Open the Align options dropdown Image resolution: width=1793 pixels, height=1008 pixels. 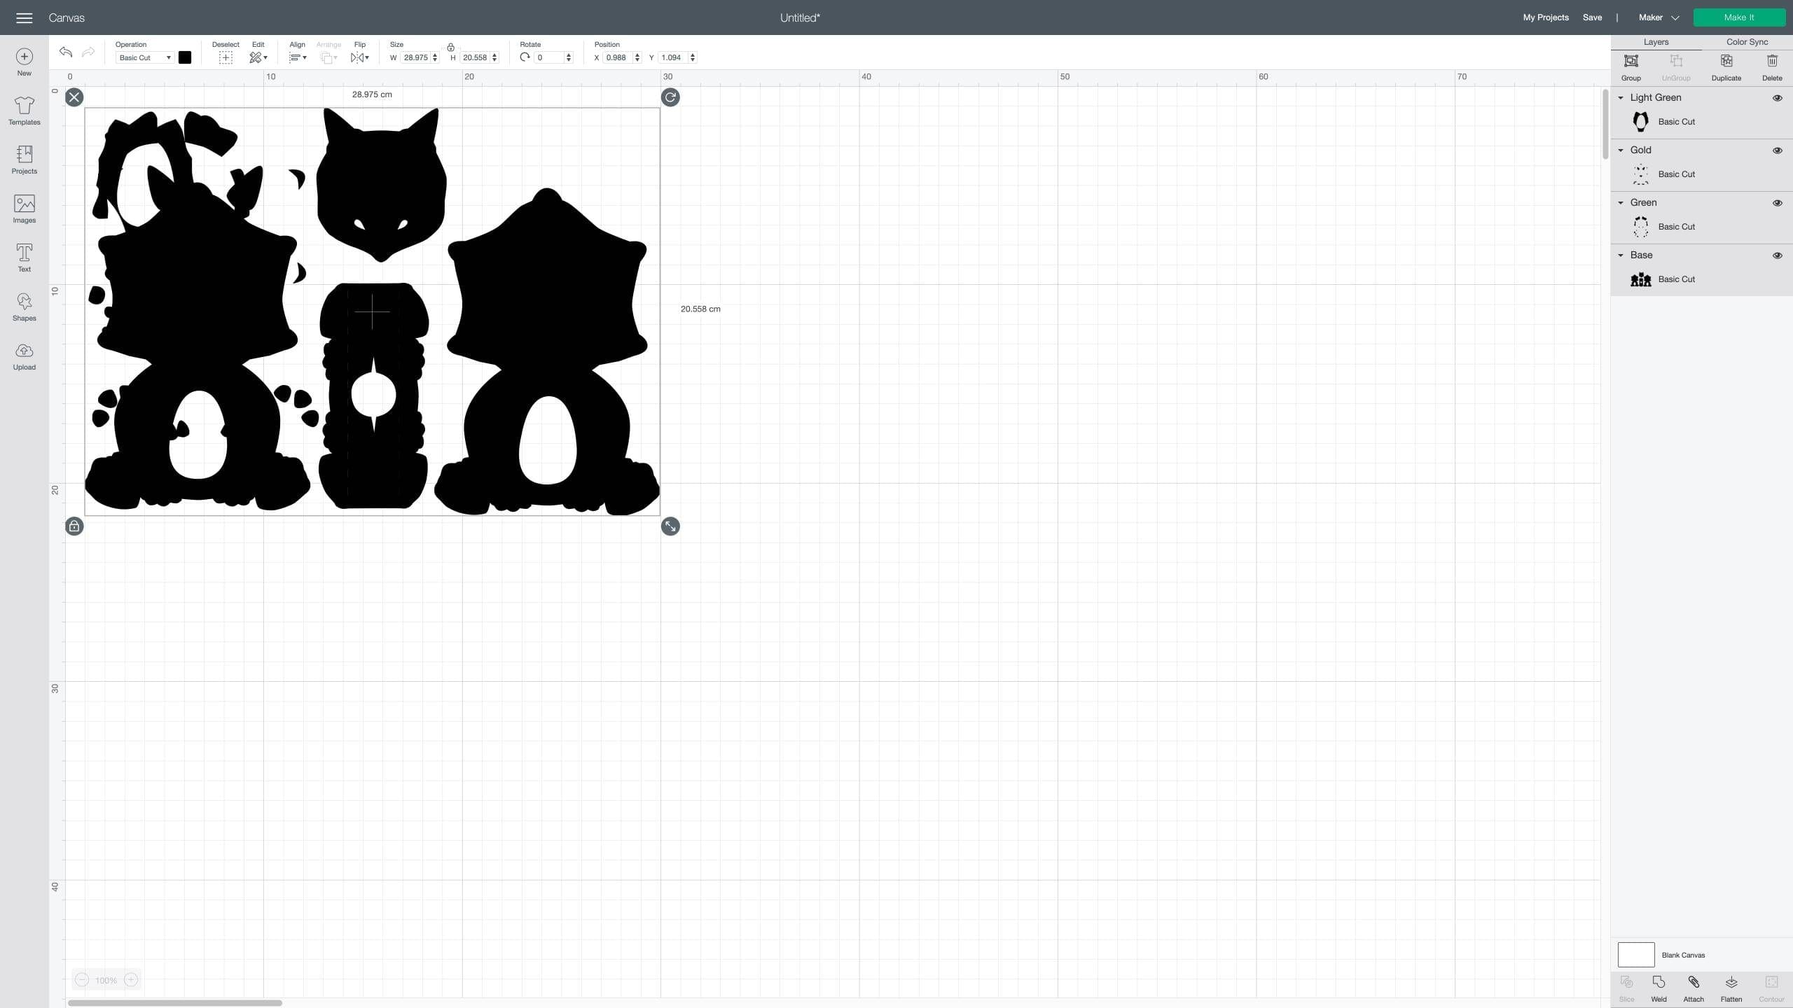tap(298, 57)
